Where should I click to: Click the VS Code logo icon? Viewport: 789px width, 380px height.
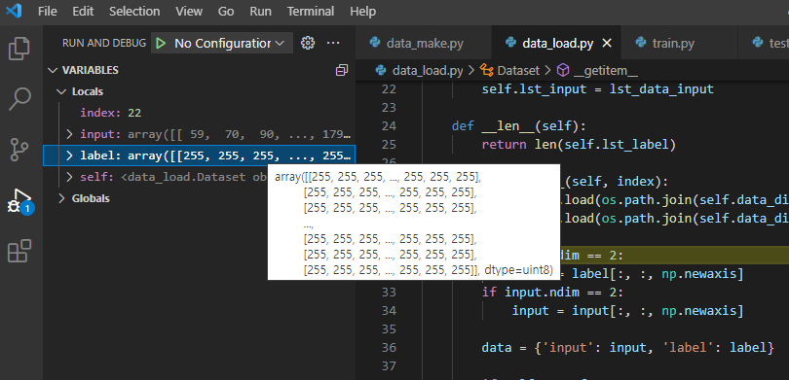(x=14, y=11)
